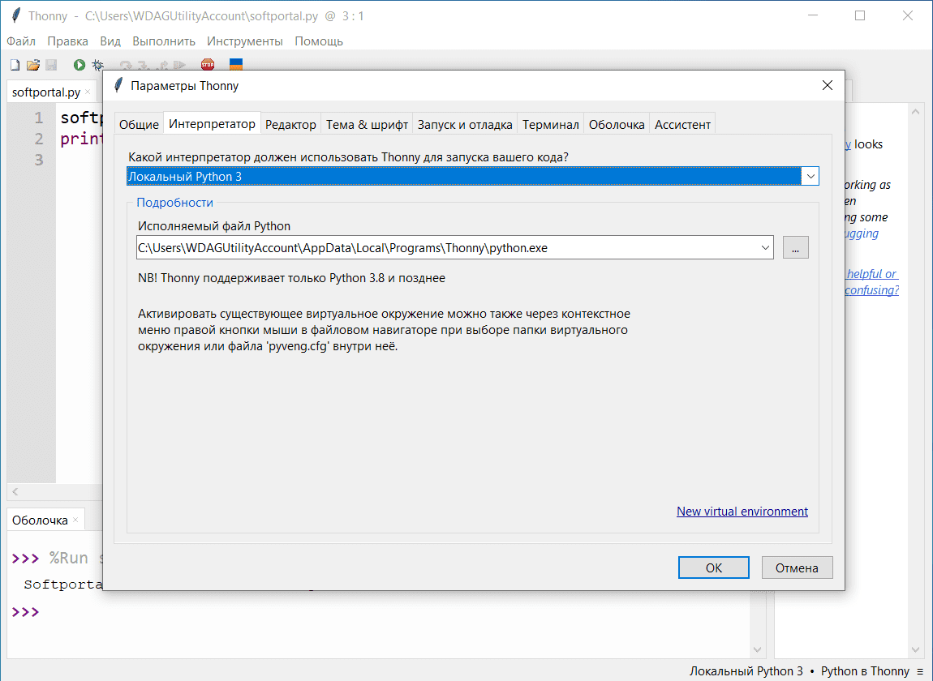This screenshot has width=933, height=681.
Task: Minimize the Thonny main window
Action: coord(813,15)
